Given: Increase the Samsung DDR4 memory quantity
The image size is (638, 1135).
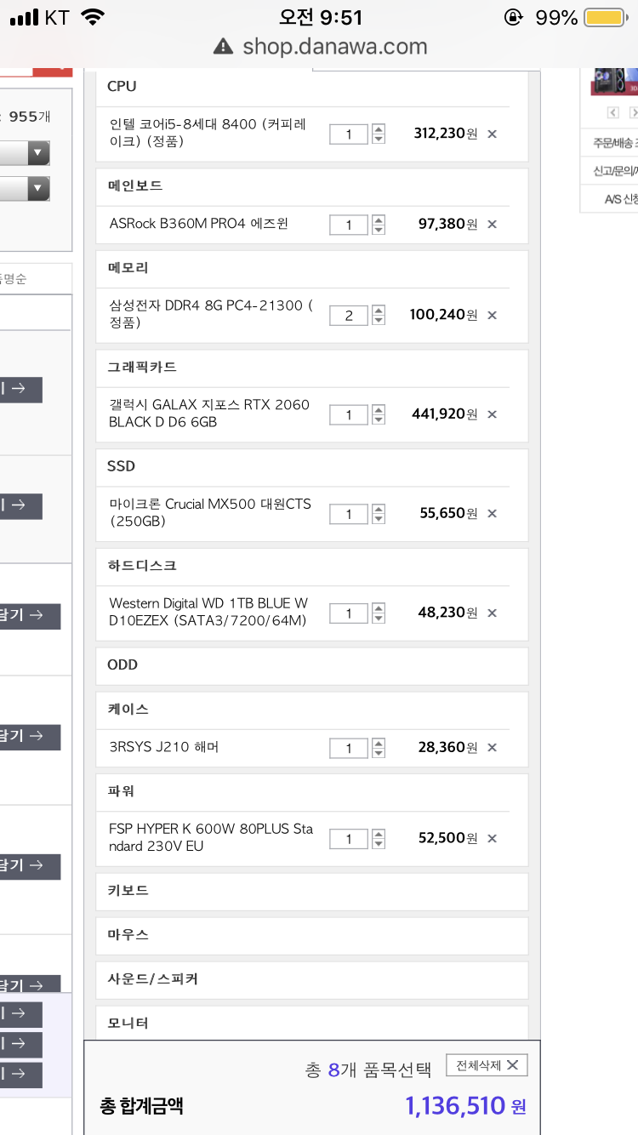Looking at the screenshot, I should pyautogui.click(x=379, y=310).
